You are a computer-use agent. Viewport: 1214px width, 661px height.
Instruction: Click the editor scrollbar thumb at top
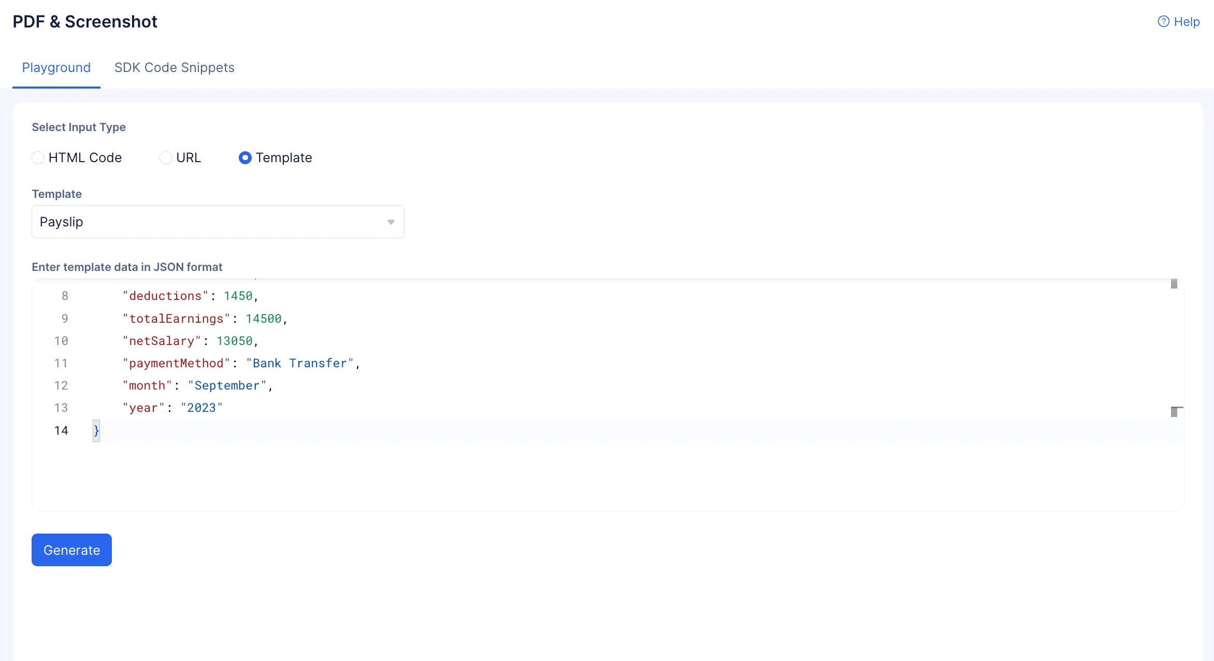coord(1174,284)
